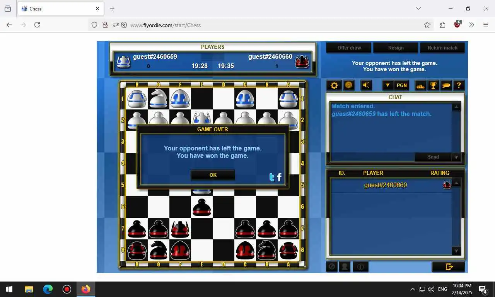495x297 pixels.
Task: Open the chat bubble icon
Action: (446, 85)
